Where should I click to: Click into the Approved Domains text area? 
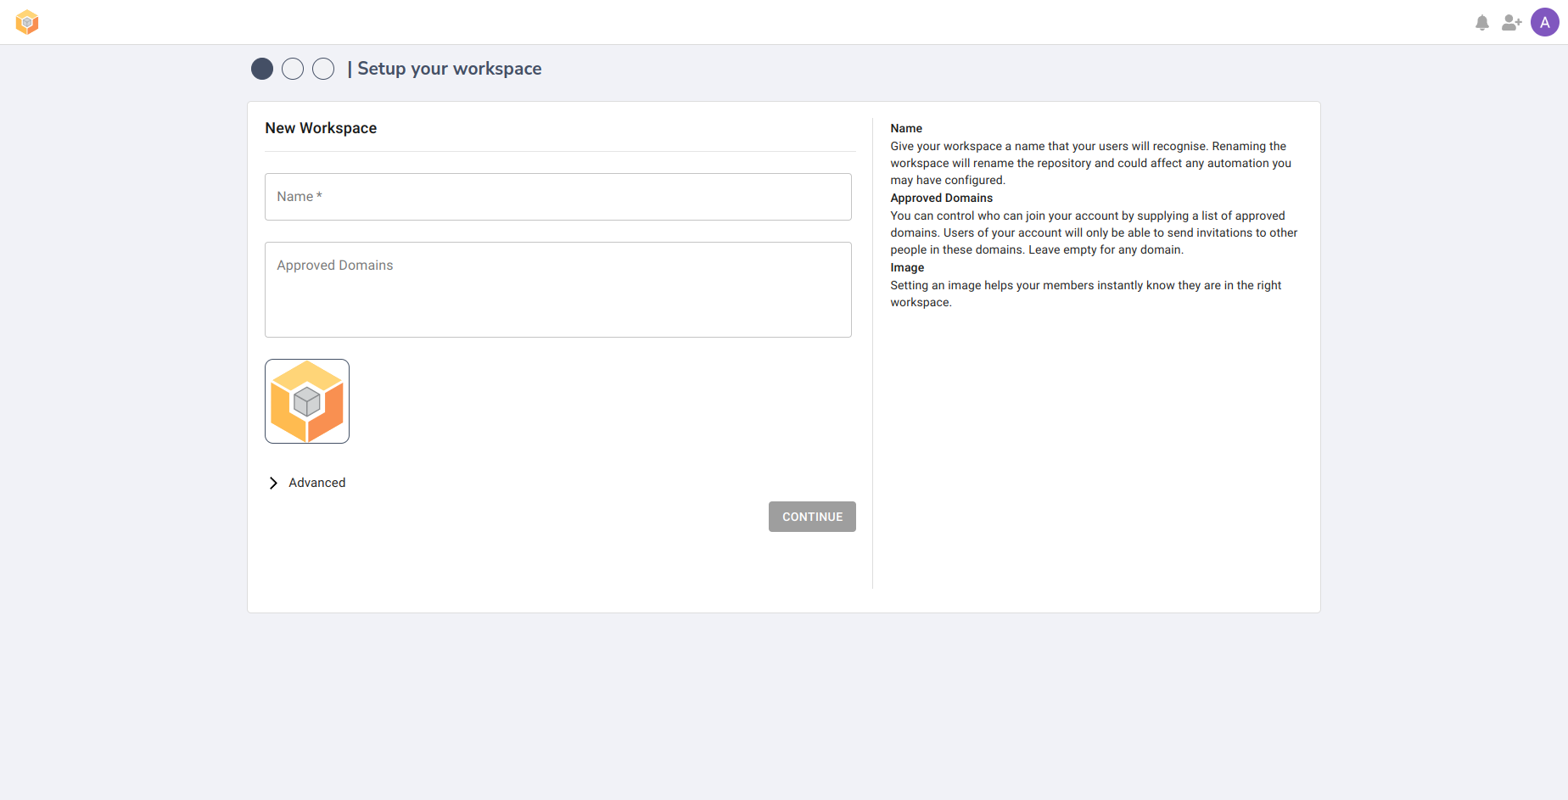[557, 290]
